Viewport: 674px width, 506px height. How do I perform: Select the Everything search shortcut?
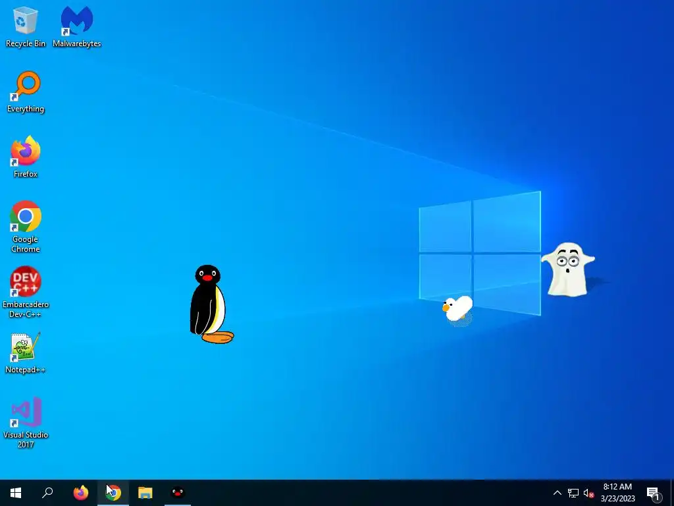(x=26, y=92)
